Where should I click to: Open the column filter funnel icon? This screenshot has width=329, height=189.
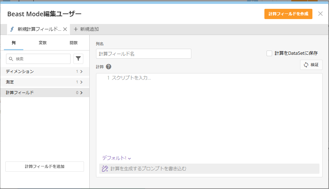(78, 59)
